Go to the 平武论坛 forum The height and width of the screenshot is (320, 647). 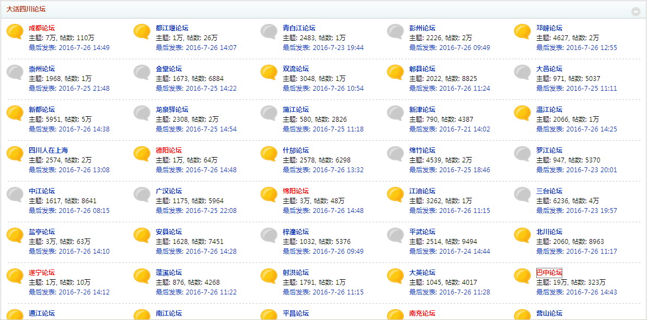click(422, 231)
